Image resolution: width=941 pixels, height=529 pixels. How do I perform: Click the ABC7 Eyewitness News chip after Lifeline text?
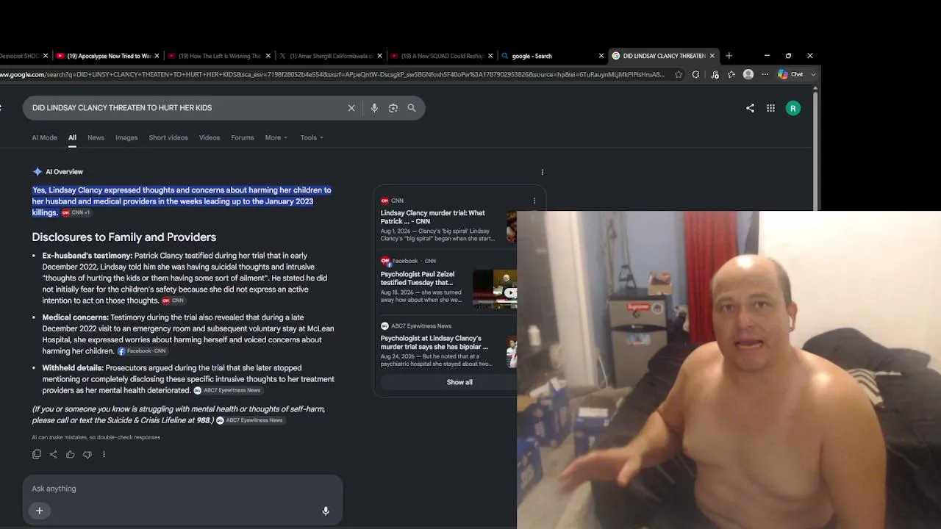[250, 420]
